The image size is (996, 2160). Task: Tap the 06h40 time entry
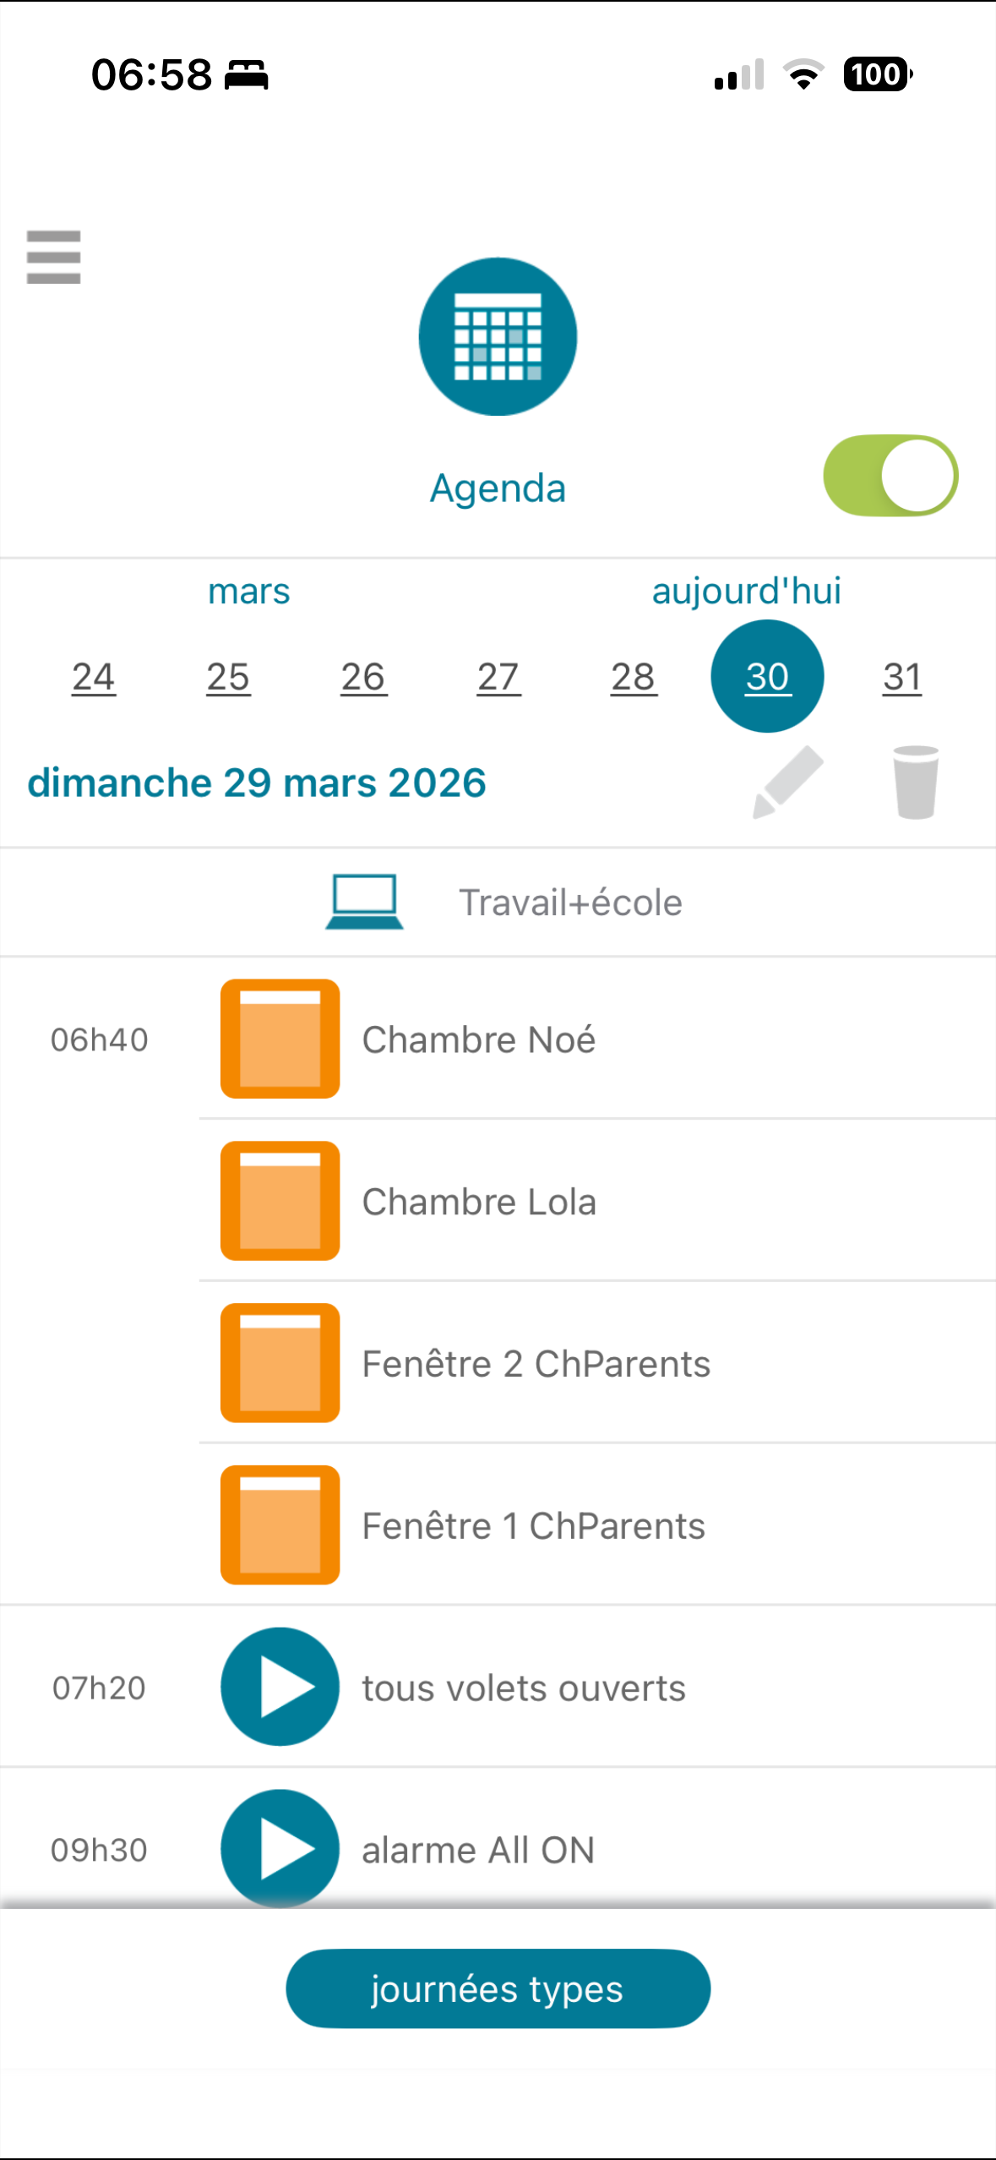coord(99,1039)
